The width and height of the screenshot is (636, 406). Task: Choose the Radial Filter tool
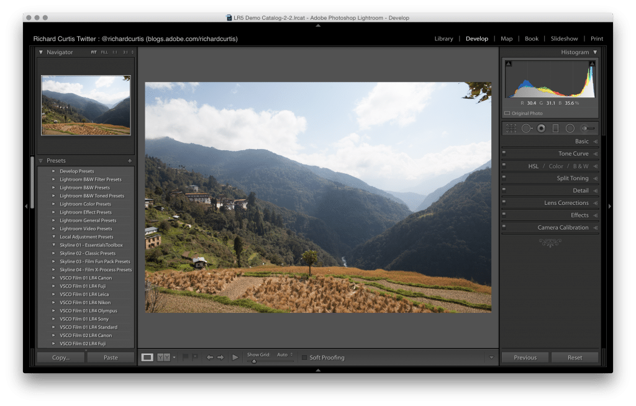coord(570,129)
